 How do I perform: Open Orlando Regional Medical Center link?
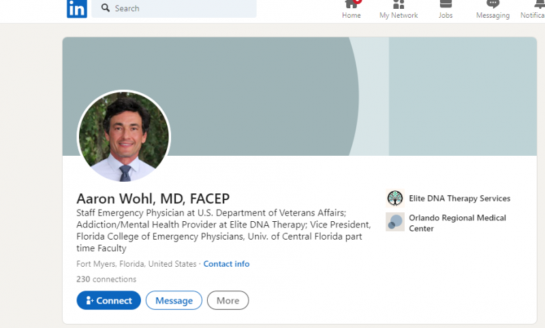[457, 223]
